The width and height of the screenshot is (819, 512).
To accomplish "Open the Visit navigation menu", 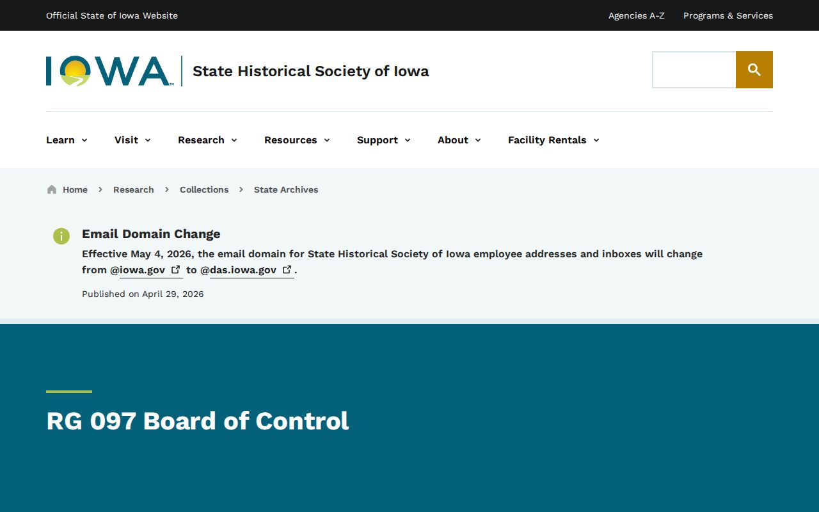I will (x=133, y=140).
